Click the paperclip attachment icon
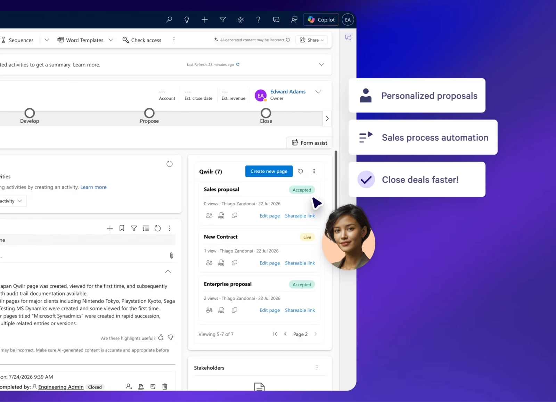556x402 pixels. pyautogui.click(x=172, y=255)
